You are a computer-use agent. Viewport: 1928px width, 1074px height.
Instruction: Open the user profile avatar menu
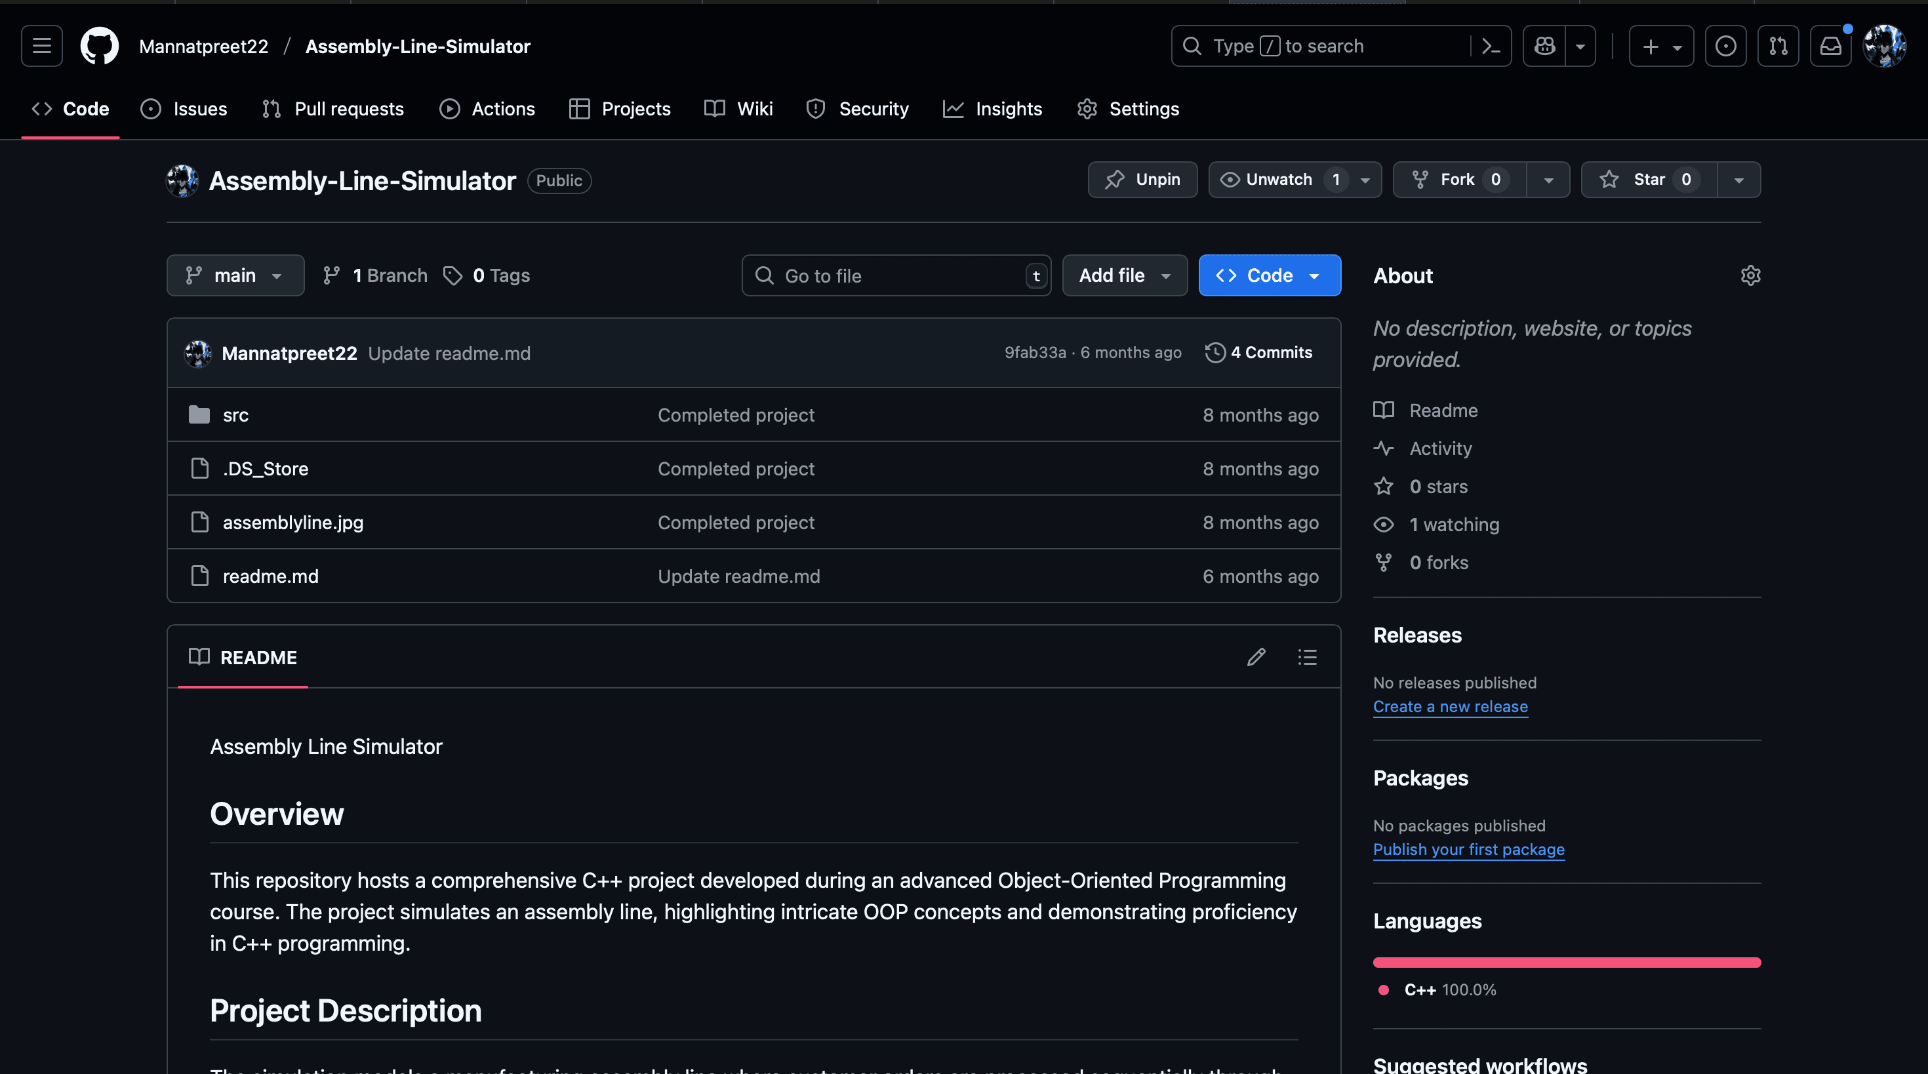(x=1884, y=47)
